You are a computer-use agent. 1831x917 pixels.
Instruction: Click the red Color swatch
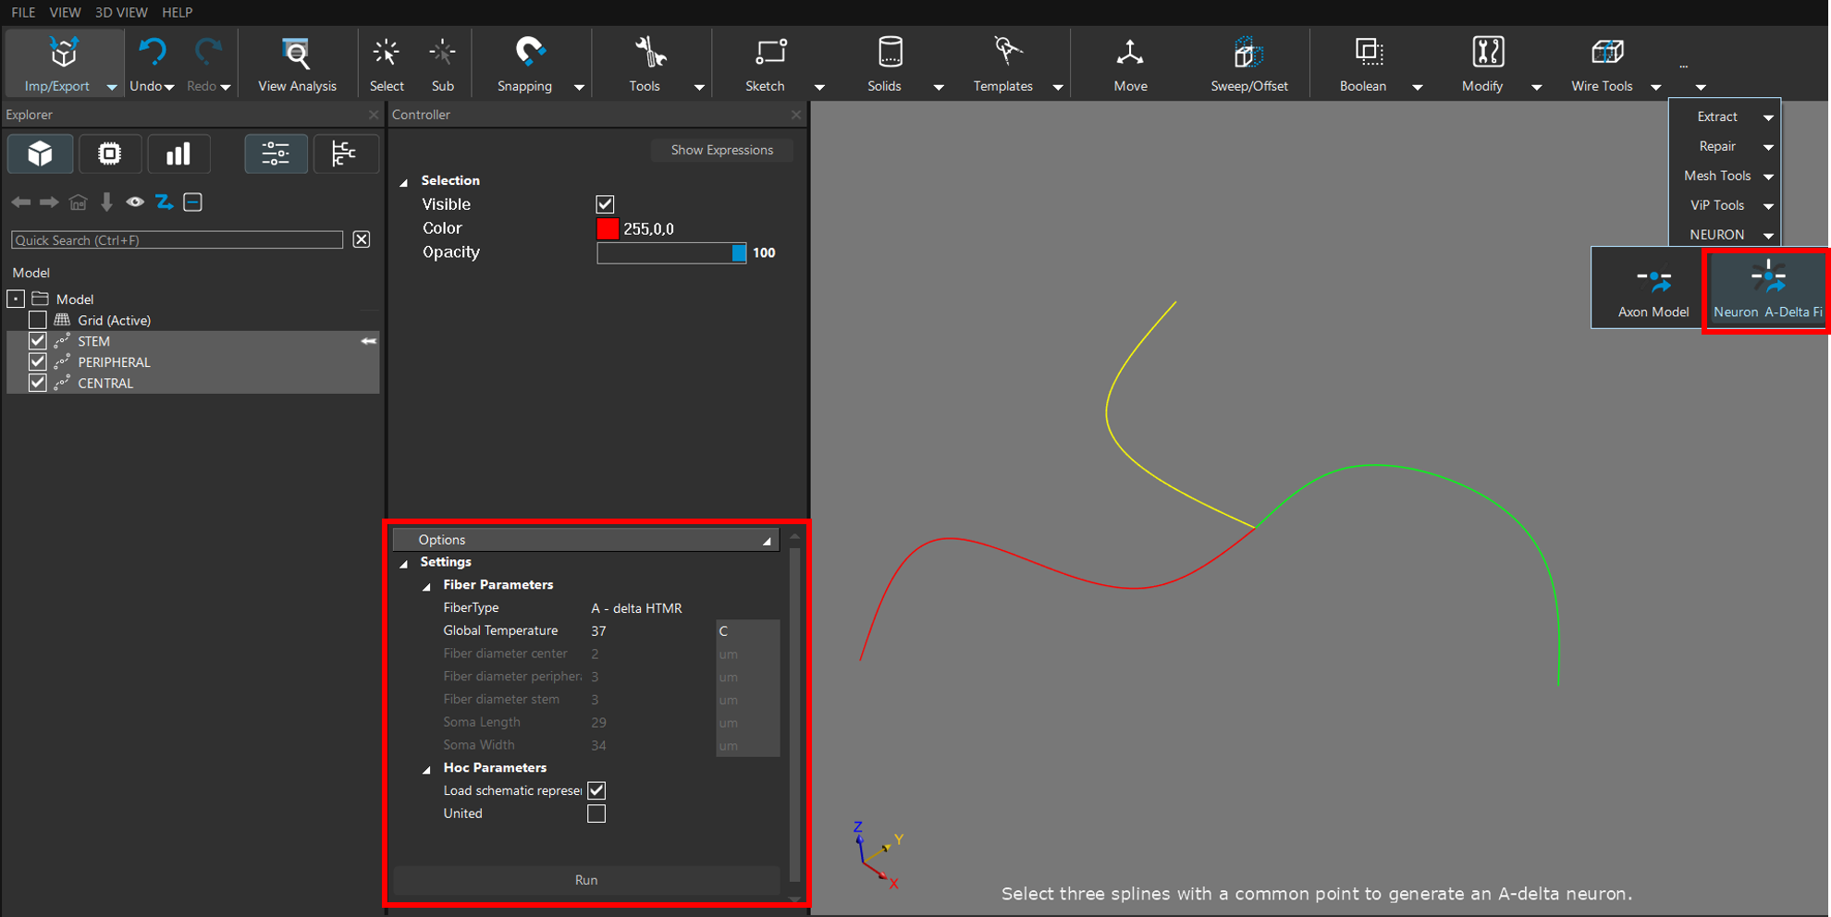(608, 229)
